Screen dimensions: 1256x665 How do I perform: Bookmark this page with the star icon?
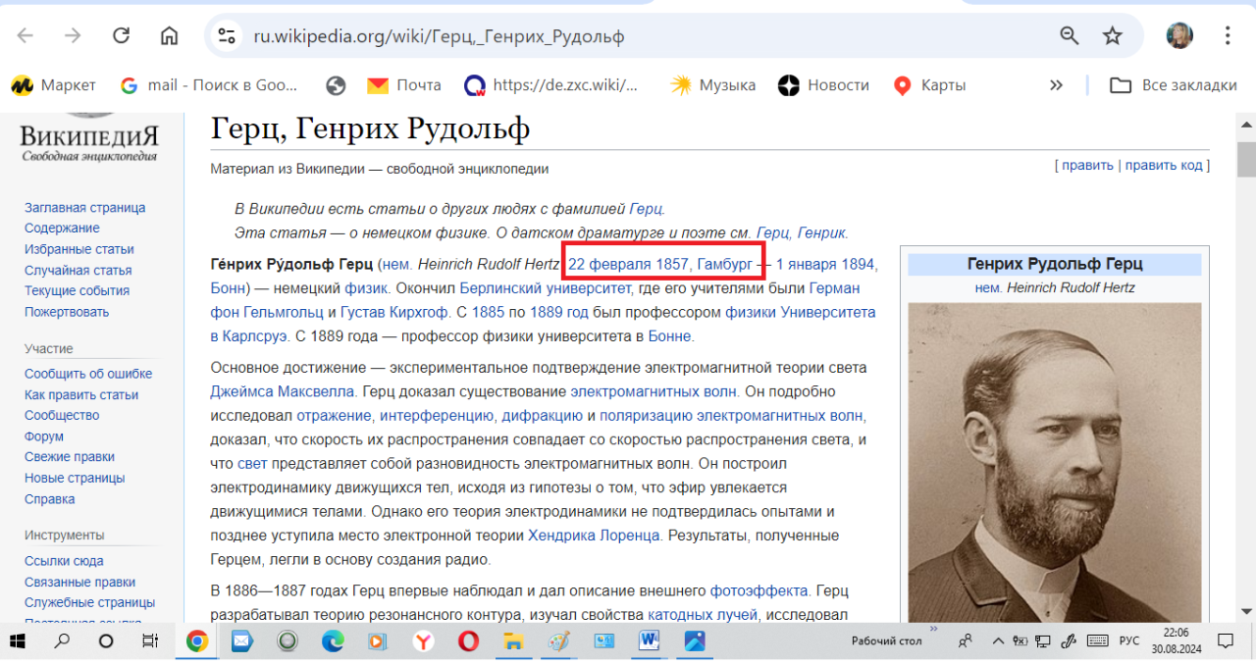tap(1112, 36)
